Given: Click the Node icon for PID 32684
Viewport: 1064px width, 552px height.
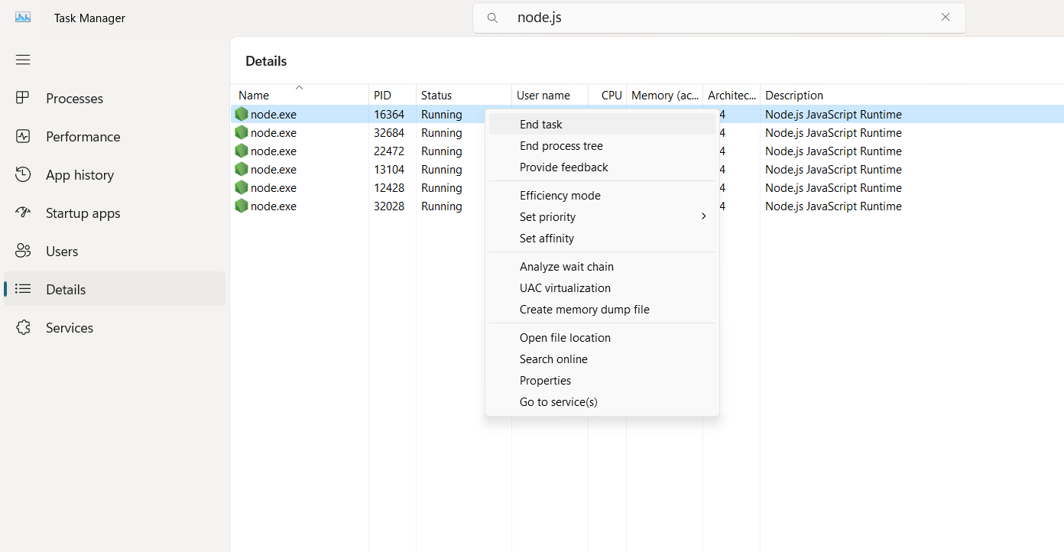Looking at the screenshot, I should click(242, 132).
